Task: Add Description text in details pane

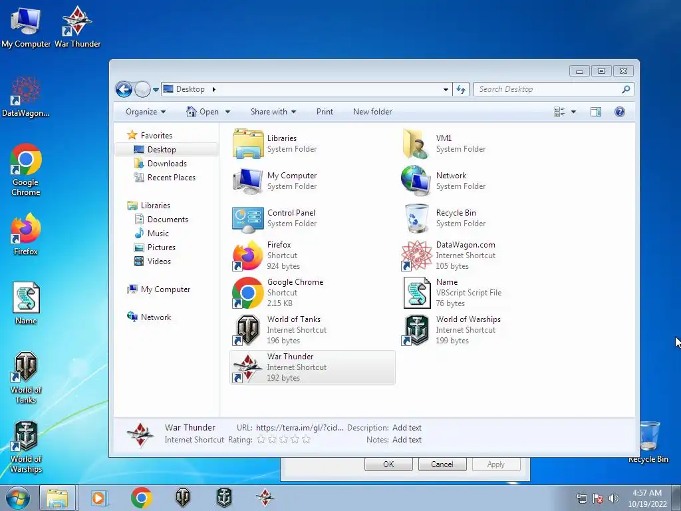Action: [x=406, y=428]
